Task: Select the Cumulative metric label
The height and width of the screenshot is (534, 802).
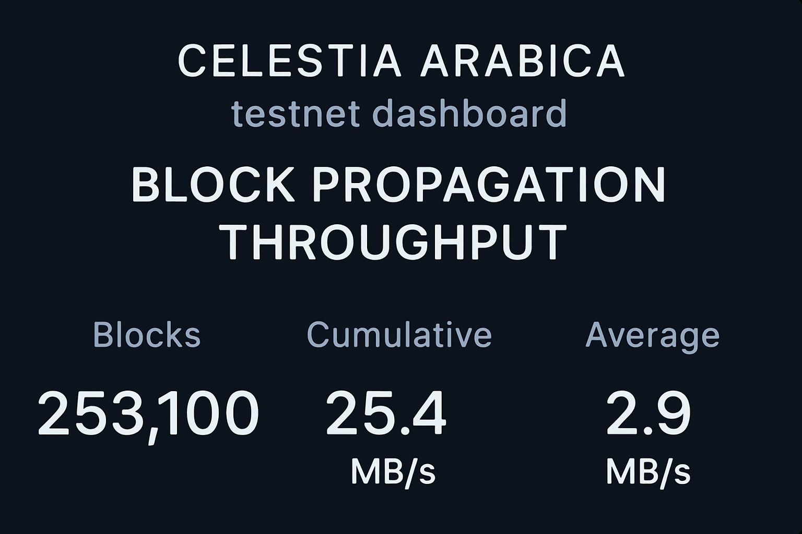Action: (399, 334)
